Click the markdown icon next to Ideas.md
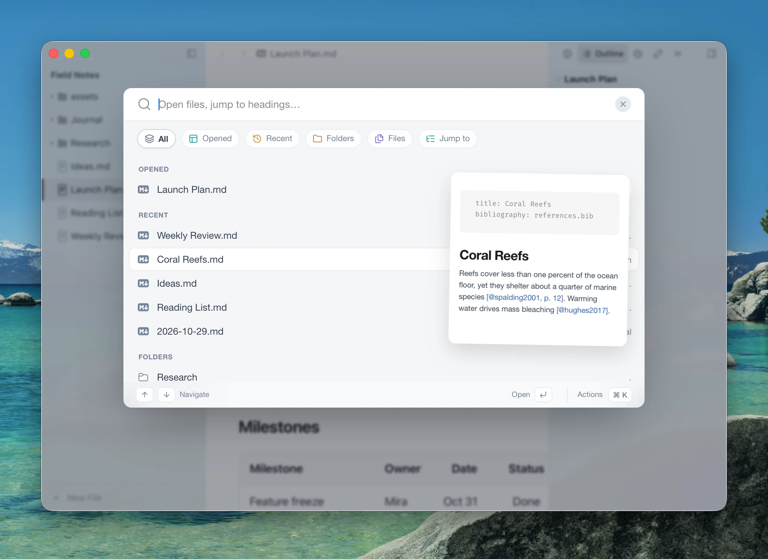 coord(143,284)
